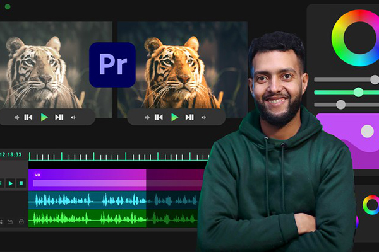
Task: Select the gray control point on purple curve panel
Action: [x=367, y=132]
